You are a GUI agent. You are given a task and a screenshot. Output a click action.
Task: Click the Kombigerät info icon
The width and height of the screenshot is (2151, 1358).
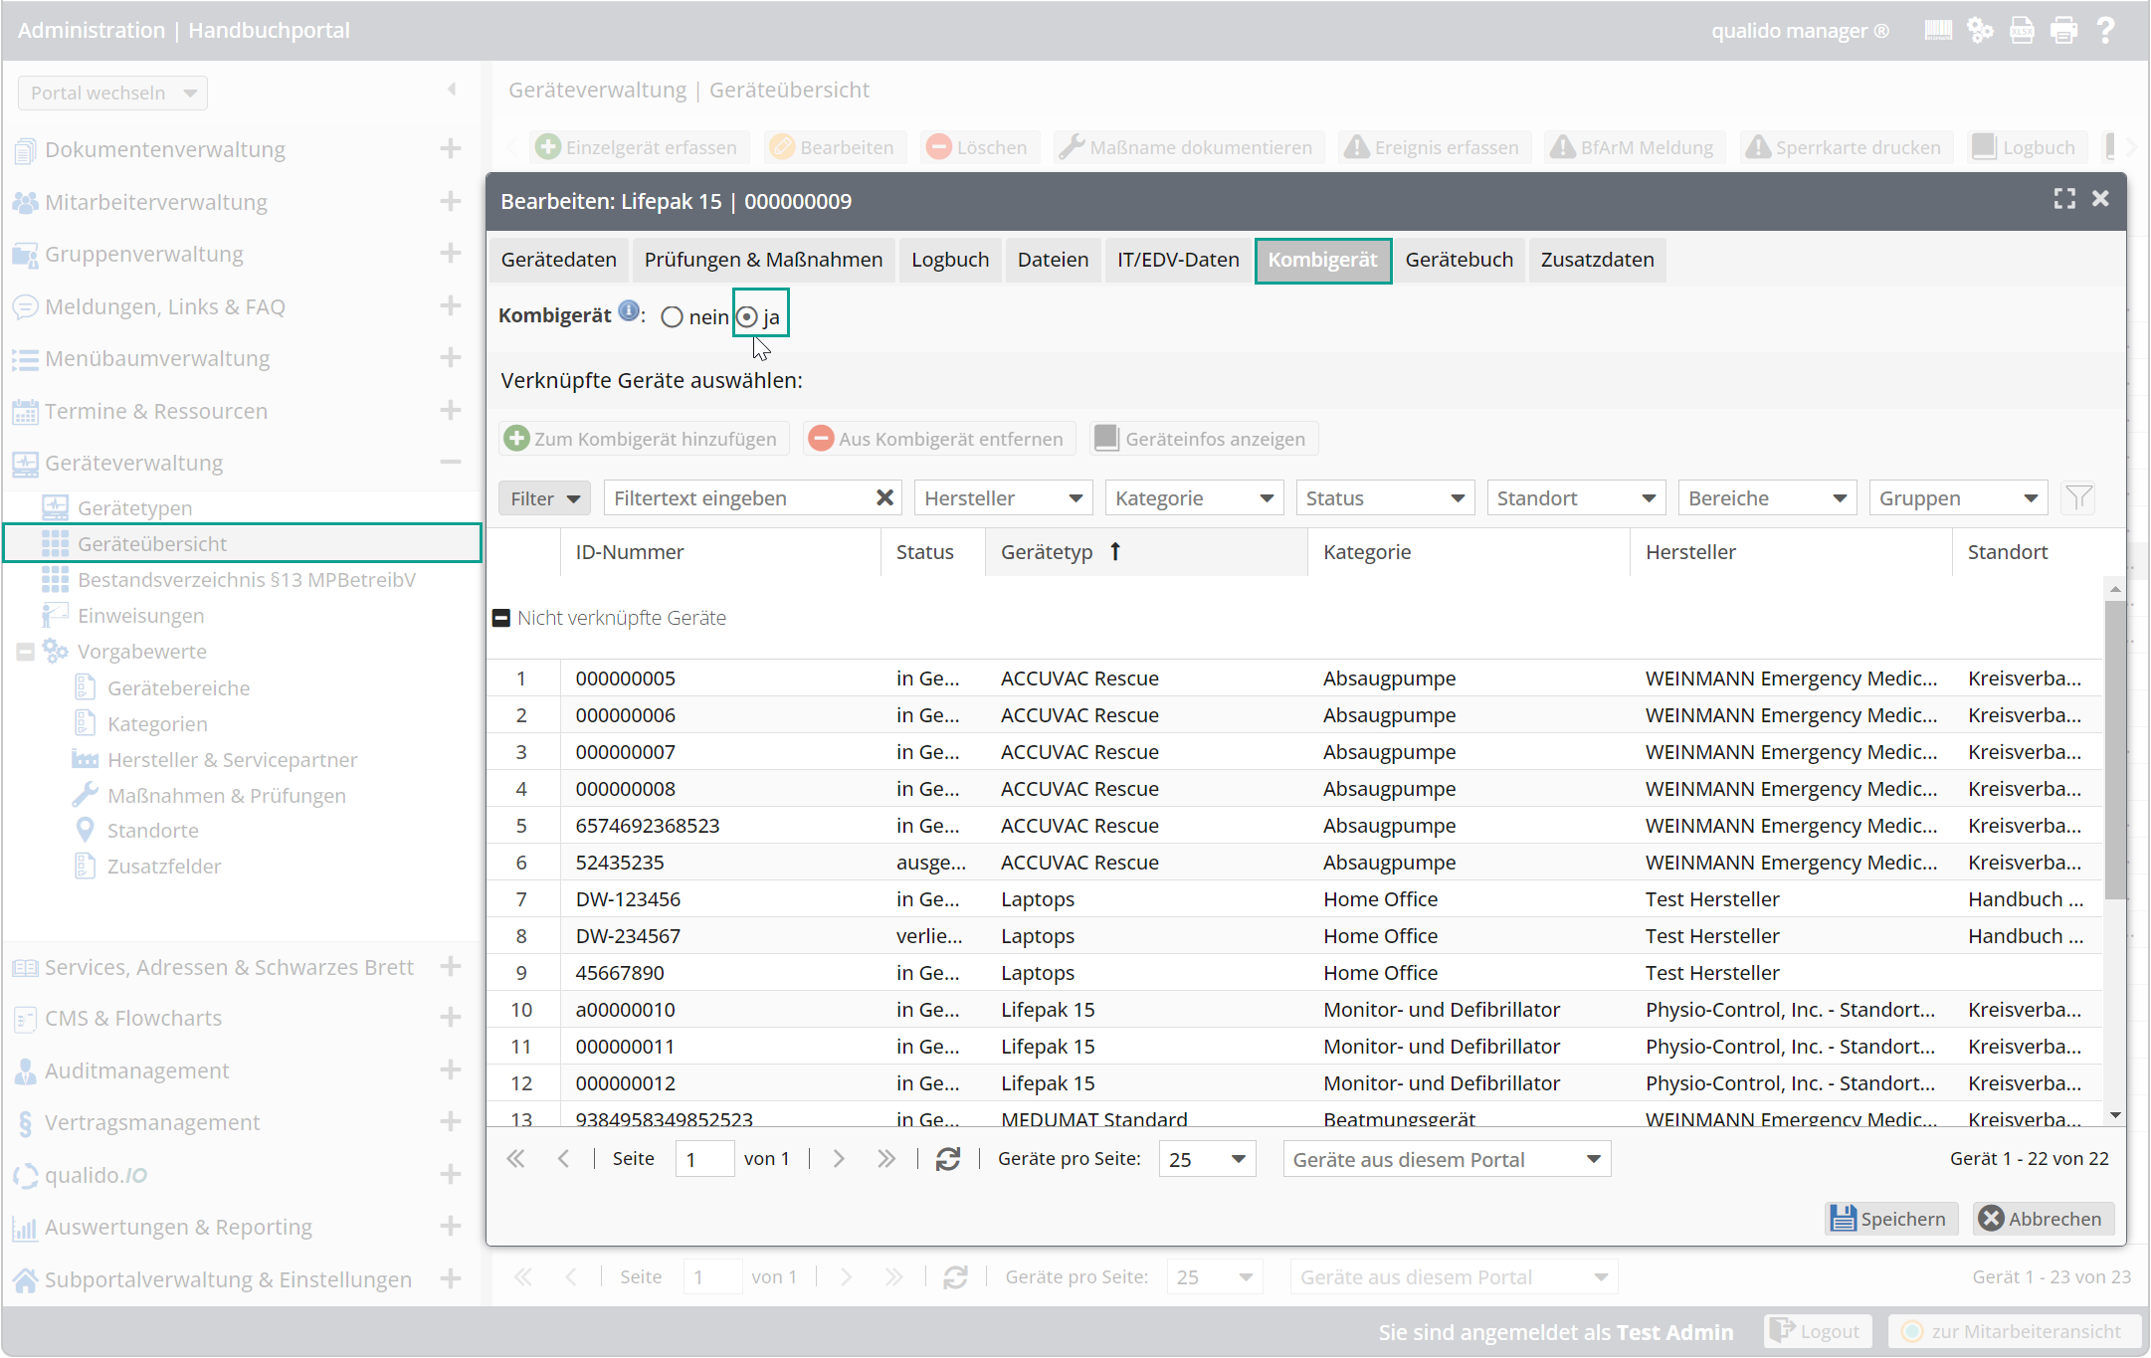tap(628, 311)
